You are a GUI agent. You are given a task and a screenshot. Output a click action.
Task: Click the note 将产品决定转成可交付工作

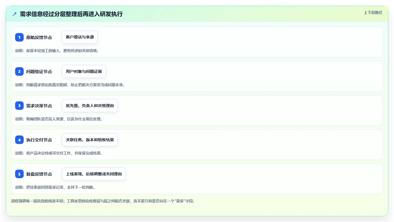click(49, 153)
